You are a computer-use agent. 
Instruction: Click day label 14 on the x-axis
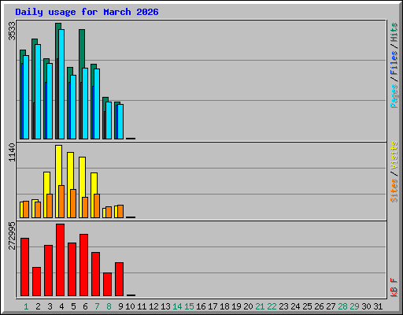(x=177, y=306)
